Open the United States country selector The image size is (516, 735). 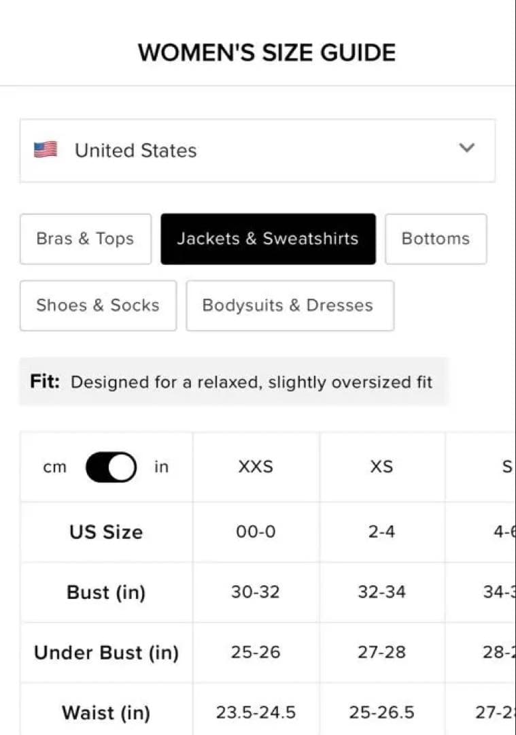pyautogui.click(x=257, y=150)
